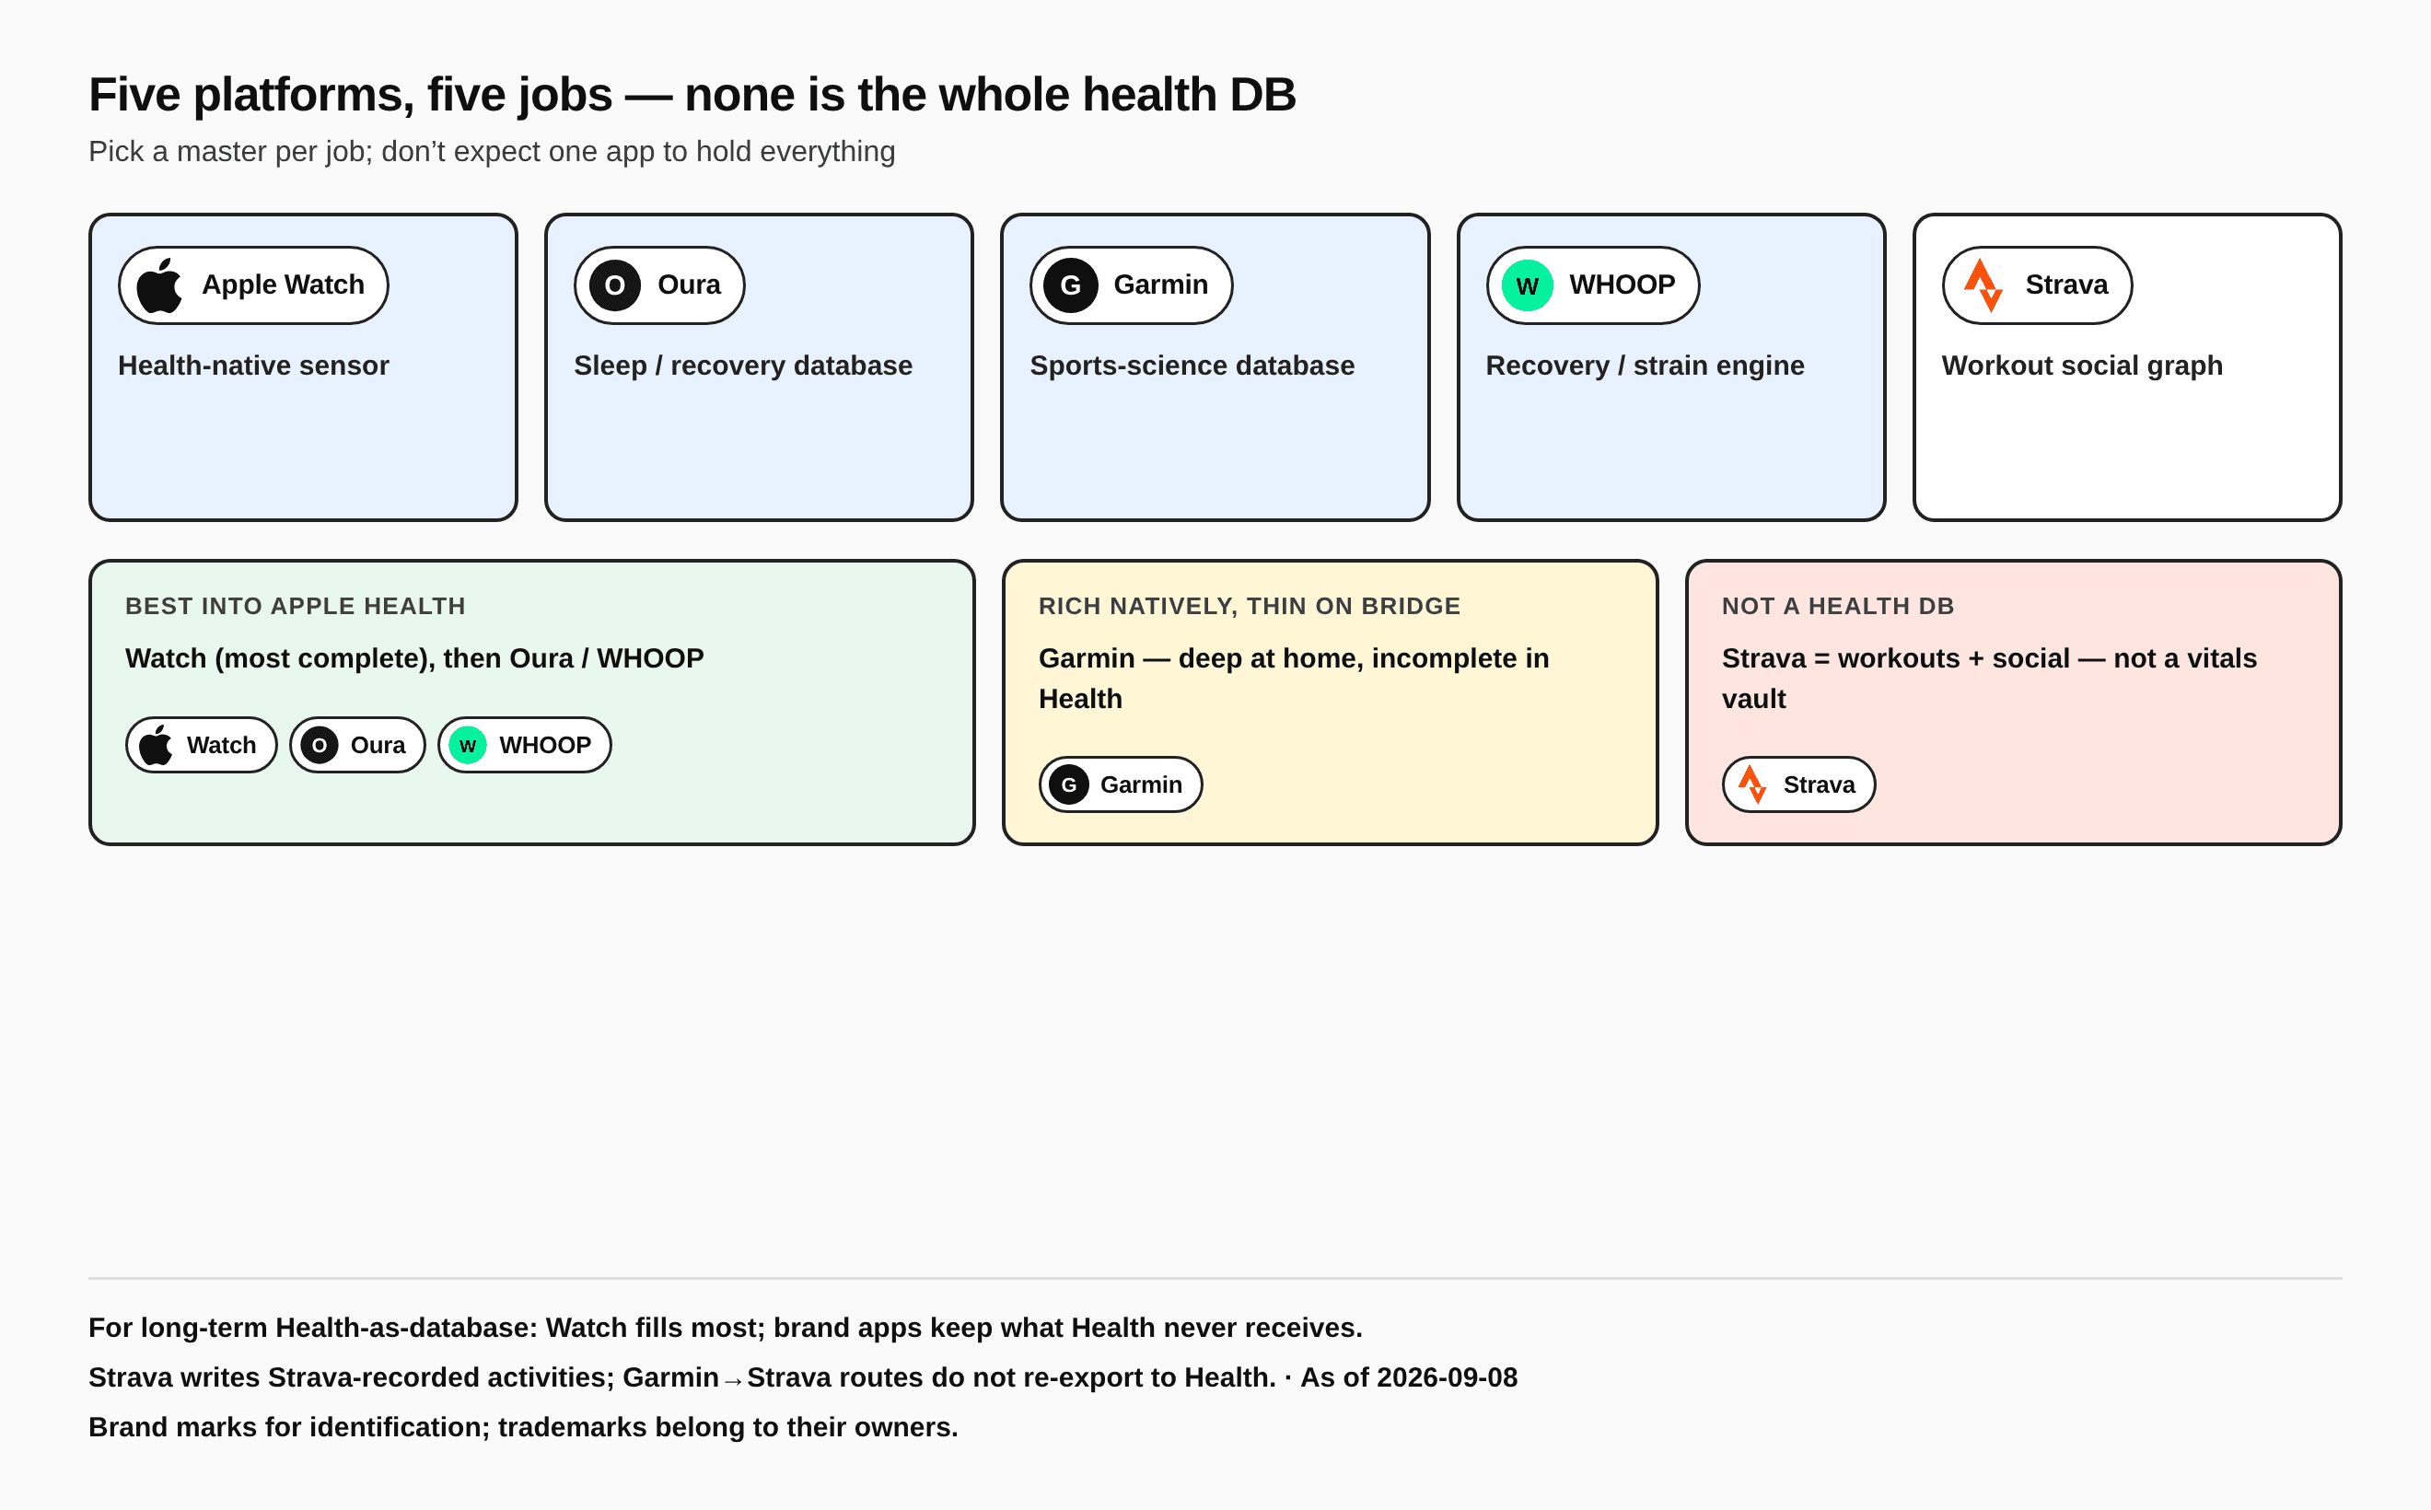Click footer line about Strava-recorded activities
2431x1510 pixels.
point(803,1378)
